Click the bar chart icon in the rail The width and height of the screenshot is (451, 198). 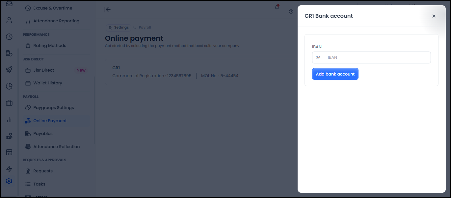pos(9,120)
